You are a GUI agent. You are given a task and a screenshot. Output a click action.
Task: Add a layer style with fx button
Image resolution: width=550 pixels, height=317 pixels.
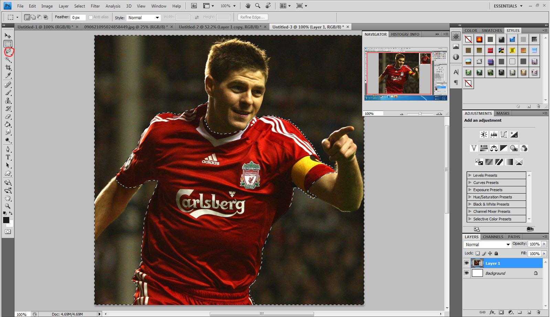(x=492, y=313)
